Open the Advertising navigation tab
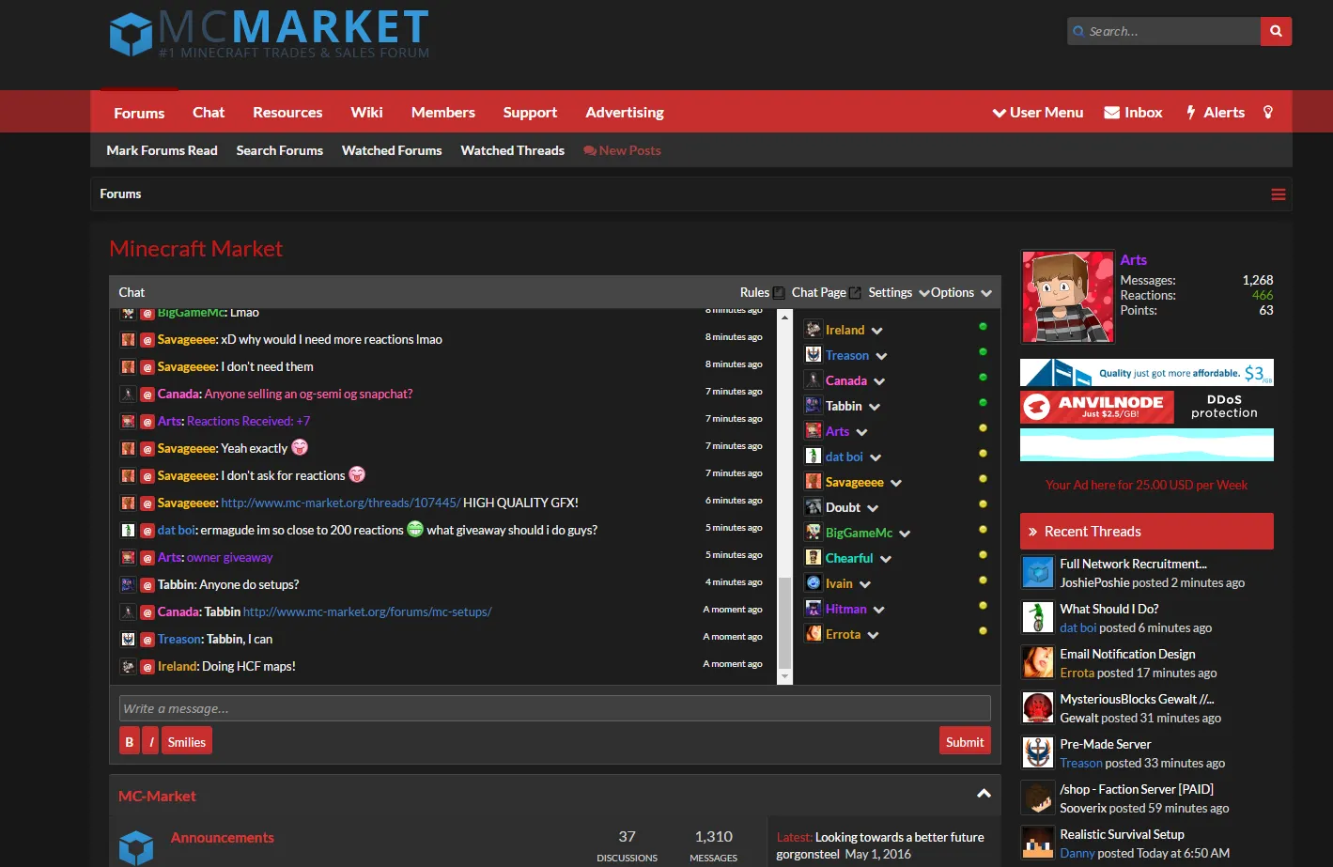 tap(625, 113)
